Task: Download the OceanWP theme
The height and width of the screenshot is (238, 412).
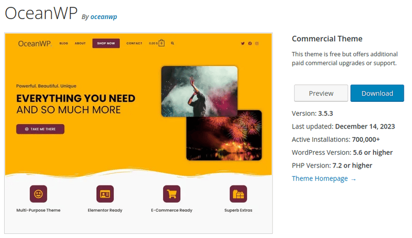Action: coord(377,93)
